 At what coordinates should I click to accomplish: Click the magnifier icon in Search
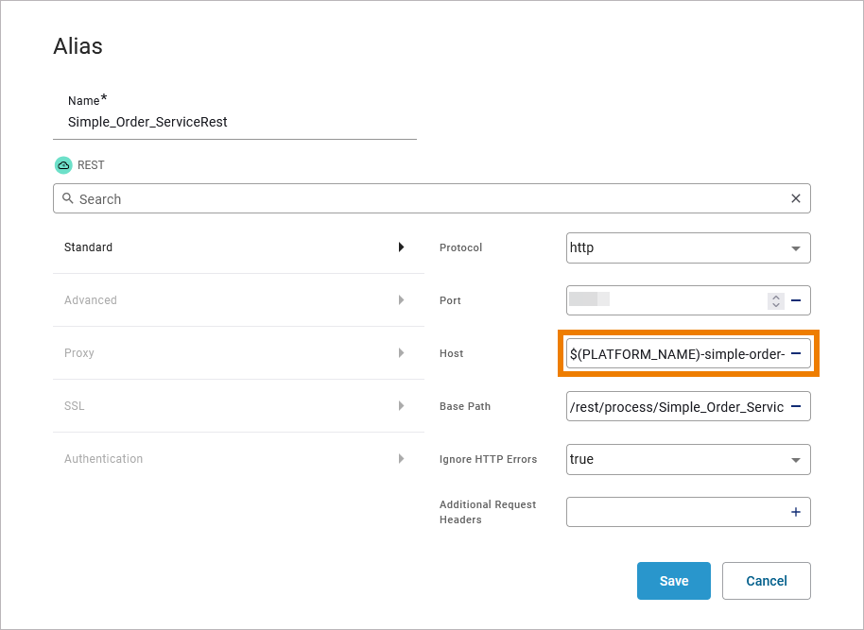pyautogui.click(x=68, y=198)
